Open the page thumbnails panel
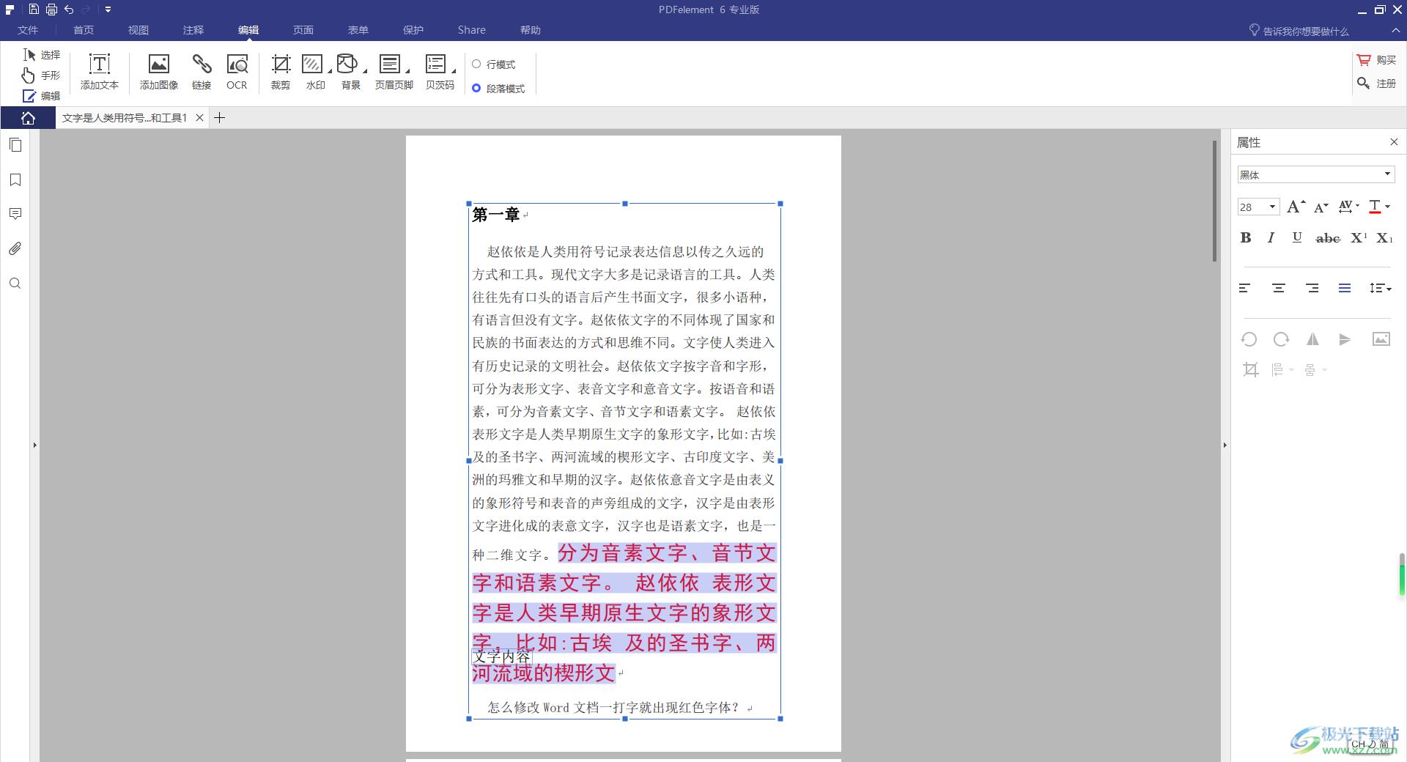The height and width of the screenshot is (762, 1407). (x=15, y=145)
